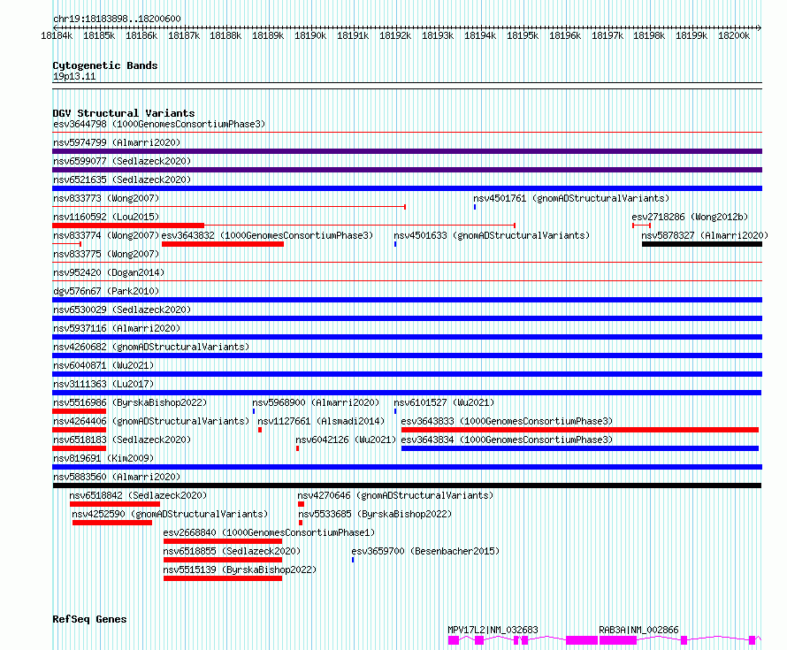Click the nsv5883560 (Almarri2020) label
The width and height of the screenshot is (787, 650).
pyautogui.click(x=117, y=477)
